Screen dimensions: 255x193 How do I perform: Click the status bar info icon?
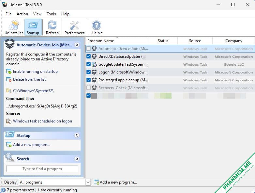(3, 190)
